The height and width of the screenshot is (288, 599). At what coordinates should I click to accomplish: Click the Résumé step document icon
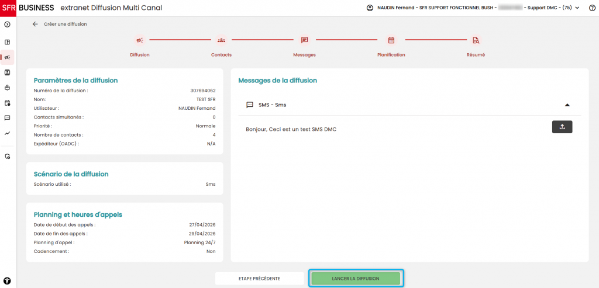pos(476,40)
